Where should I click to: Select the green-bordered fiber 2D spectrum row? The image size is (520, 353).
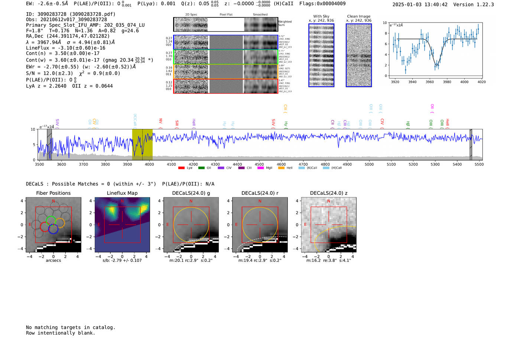(x=225, y=57)
